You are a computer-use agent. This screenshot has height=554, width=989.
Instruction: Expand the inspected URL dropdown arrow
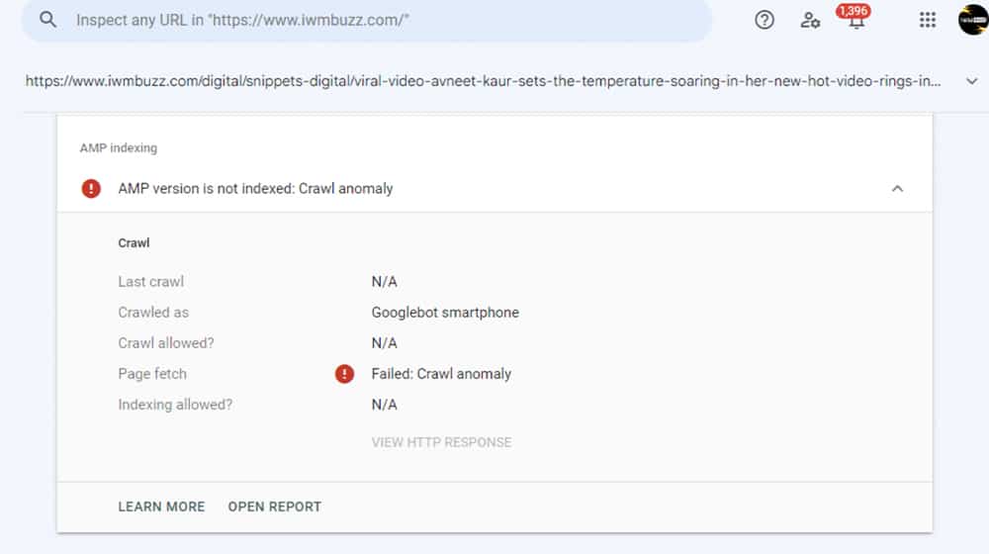pos(971,81)
